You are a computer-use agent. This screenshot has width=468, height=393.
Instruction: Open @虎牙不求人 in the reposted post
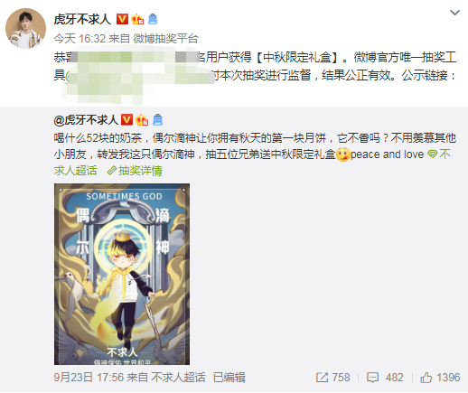pos(86,120)
